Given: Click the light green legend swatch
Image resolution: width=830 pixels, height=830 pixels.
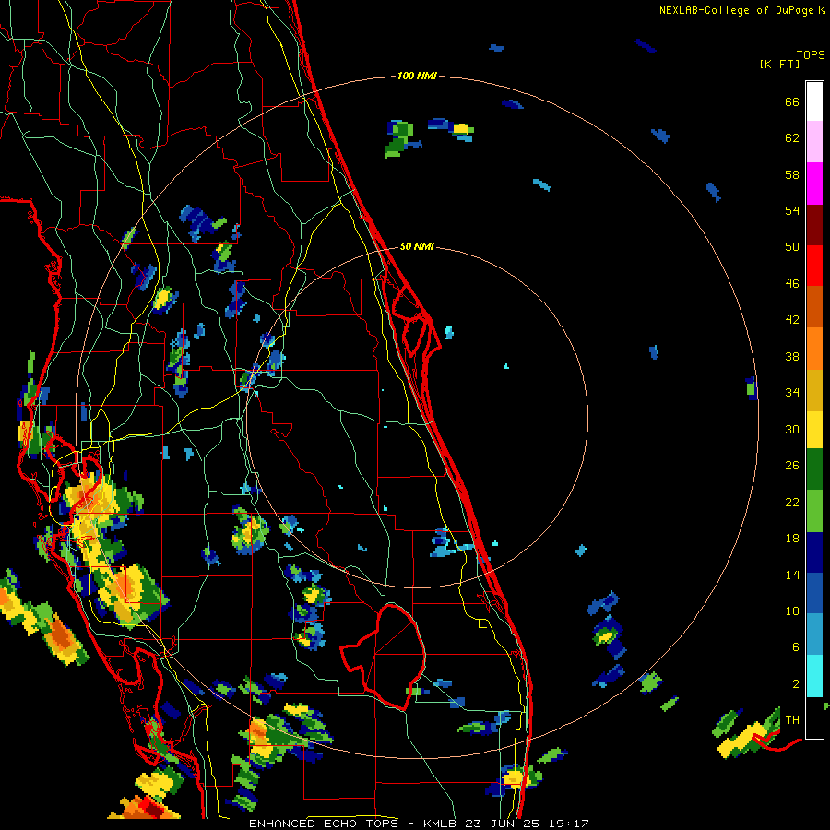Looking at the screenshot, I should point(814,511).
